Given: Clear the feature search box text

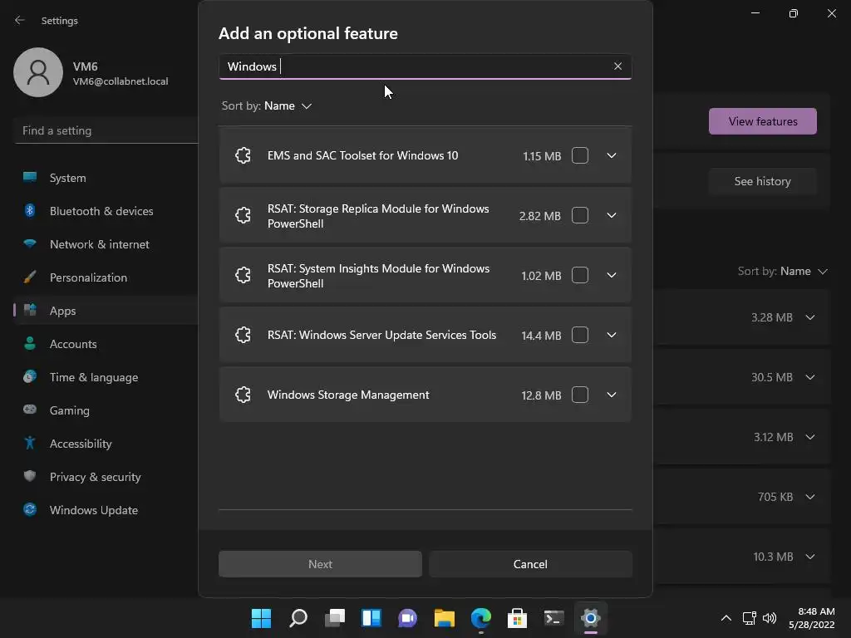Looking at the screenshot, I should [617, 66].
